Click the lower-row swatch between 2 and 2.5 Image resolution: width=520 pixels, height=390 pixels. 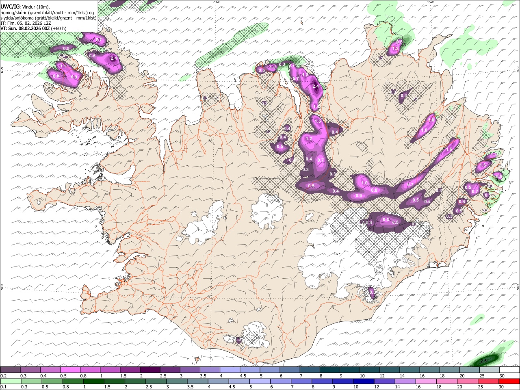134,381
